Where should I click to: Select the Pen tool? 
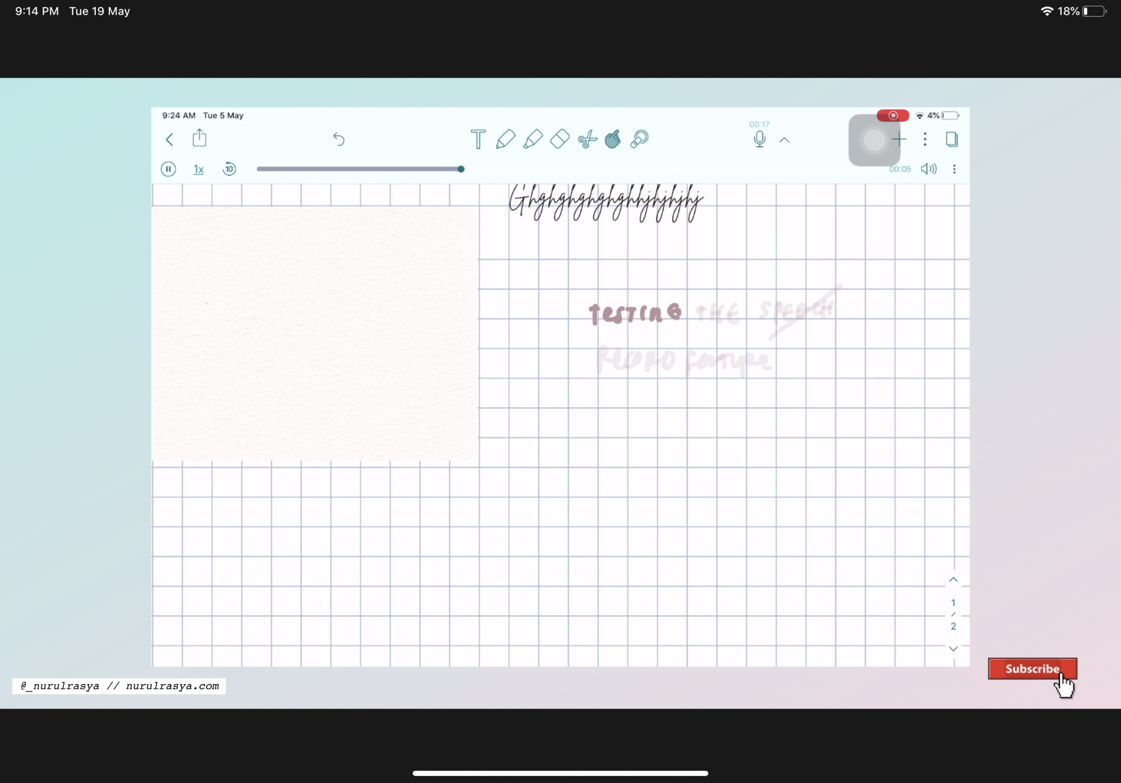[505, 139]
